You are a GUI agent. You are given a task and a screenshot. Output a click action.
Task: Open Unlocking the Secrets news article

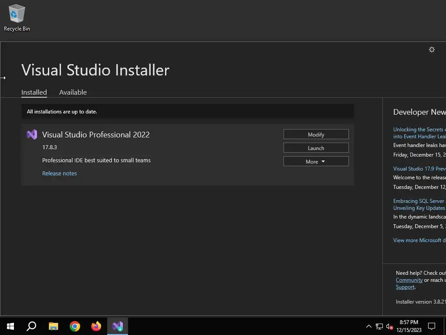pos(419,133)
